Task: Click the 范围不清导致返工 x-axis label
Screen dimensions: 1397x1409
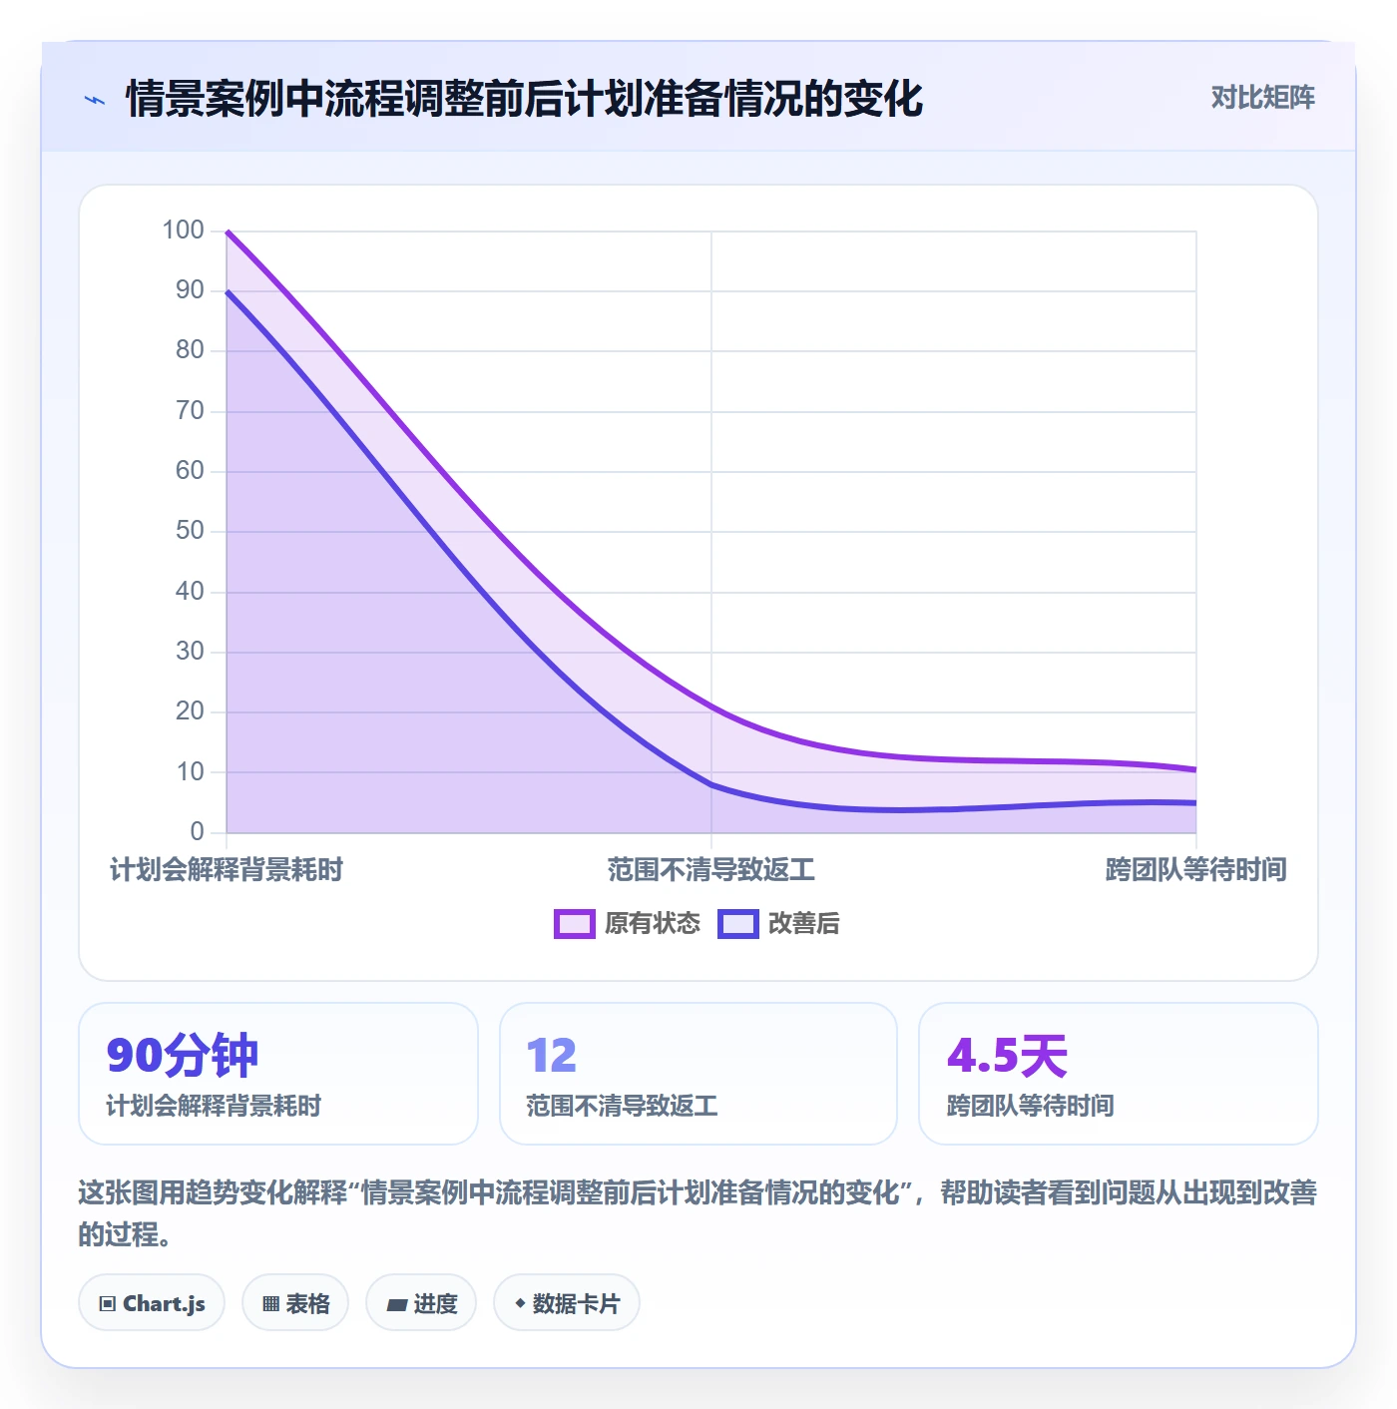Action: pyautogui.click(x=711, y=870)
